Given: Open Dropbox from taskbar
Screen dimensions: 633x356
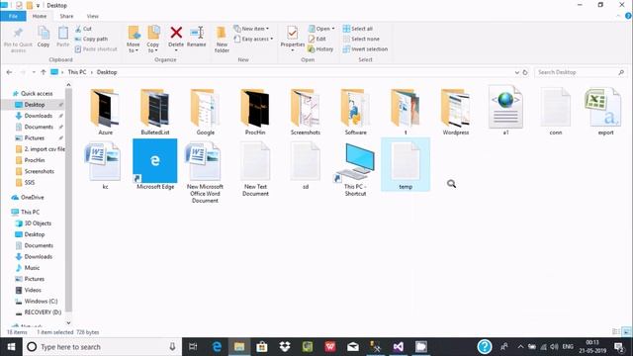Looking at the screenshot, I should (x=285, y=347).
